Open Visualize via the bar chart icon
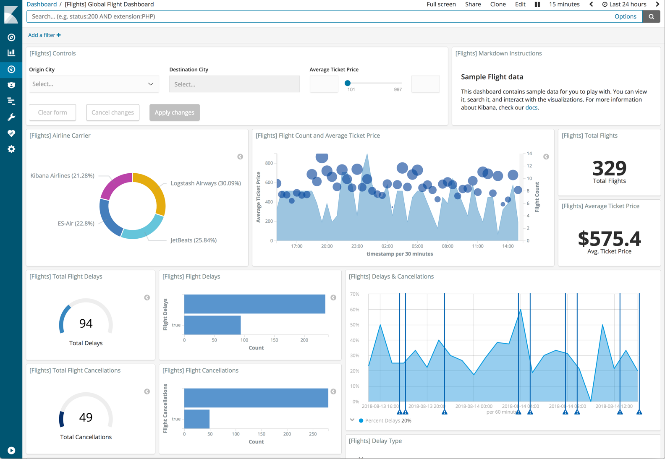Image resolution: width=665 pixels, height=459 pixels. tap(11, 53)
